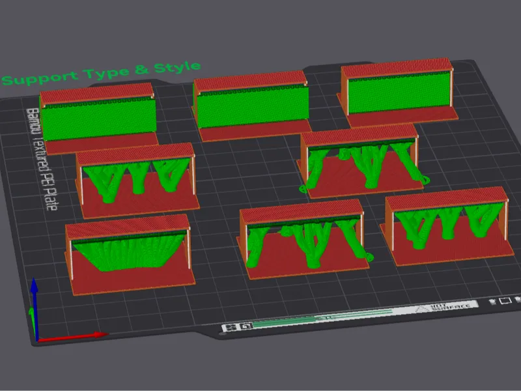This screenshot has width=521, height=391.
Task: Select the green 'Support Type & Style' text object
Action: 101,74
